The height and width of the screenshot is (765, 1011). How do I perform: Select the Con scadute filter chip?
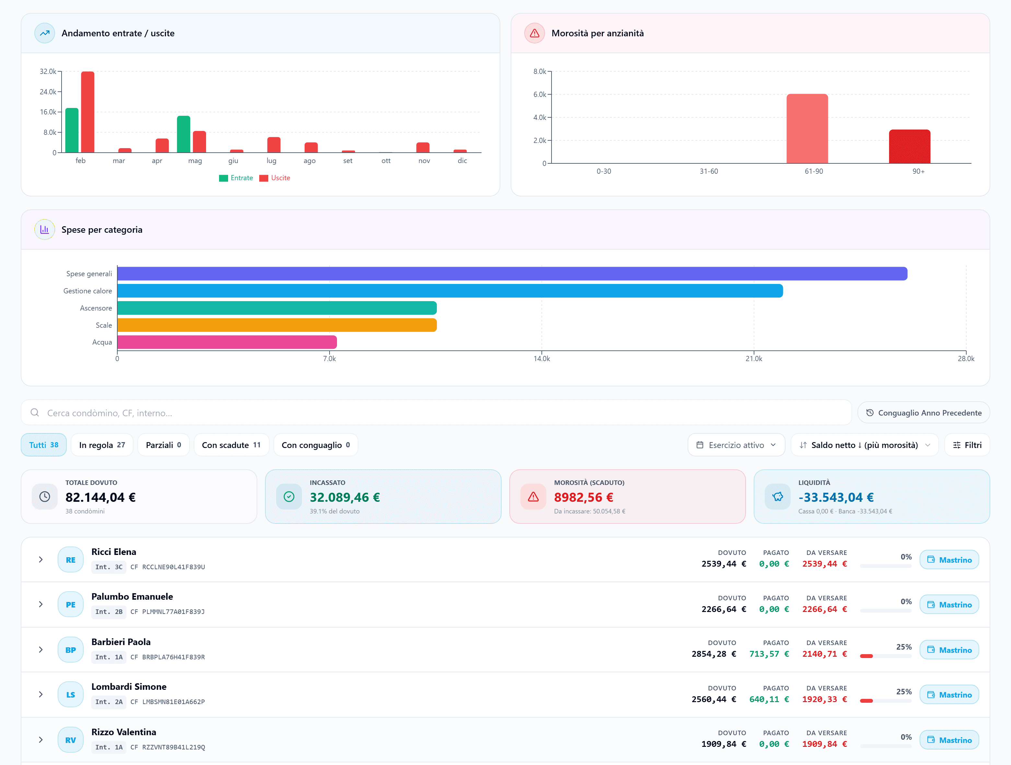pyautogui.click(x=231, y=445)
